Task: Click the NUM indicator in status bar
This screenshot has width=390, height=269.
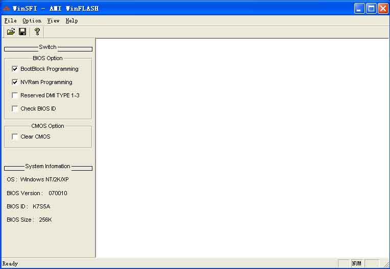Action: (x=357, y=263)
